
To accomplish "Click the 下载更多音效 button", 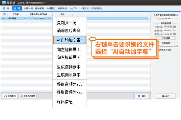I will point(28,96).
